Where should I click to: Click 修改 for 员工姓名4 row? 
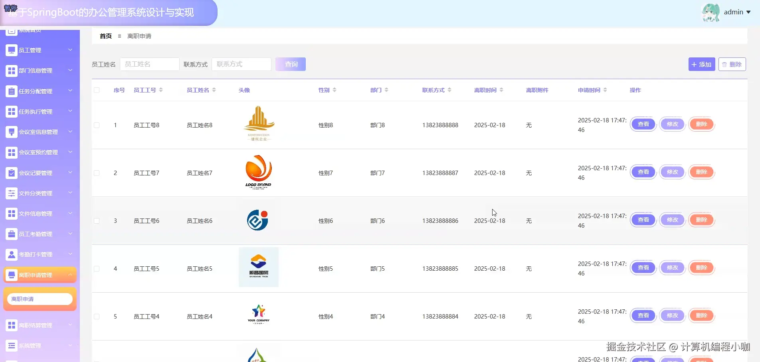click(673, 316)
